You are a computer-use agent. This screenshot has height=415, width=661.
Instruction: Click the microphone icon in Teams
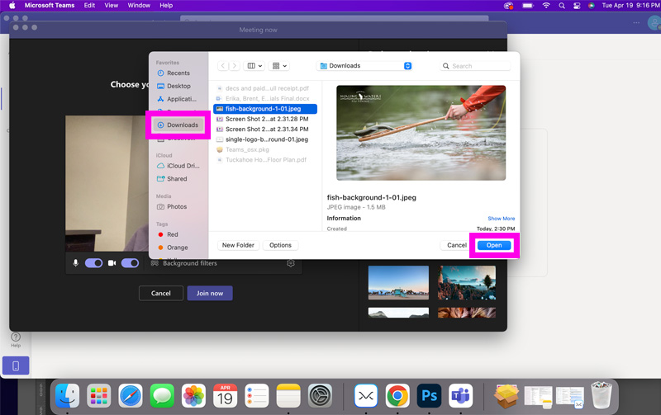coord(75,263)
